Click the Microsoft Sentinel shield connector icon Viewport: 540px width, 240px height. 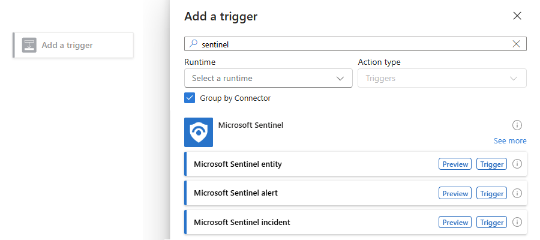pos(199,132)
